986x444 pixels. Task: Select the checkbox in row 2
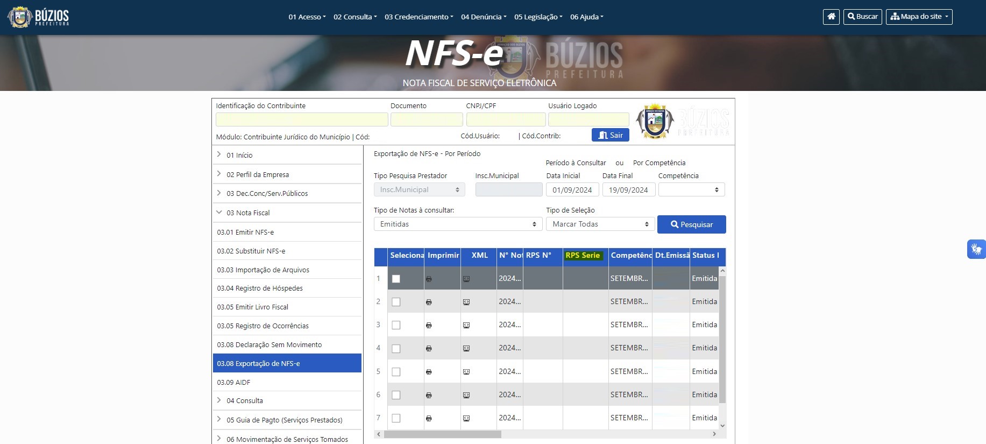point(396,302)
